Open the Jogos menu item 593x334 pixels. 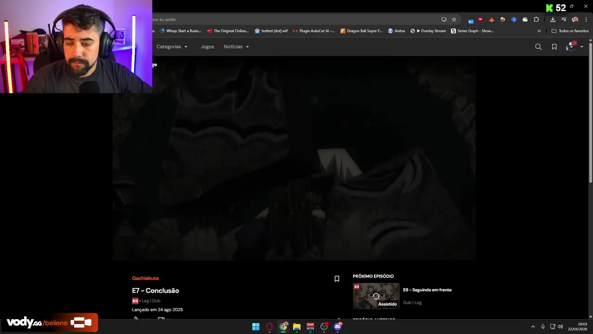(207, 47)
